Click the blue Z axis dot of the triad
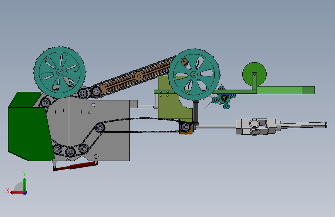This screenshot has width=335, height=217. pyautogui.click(x=25, y=193)
